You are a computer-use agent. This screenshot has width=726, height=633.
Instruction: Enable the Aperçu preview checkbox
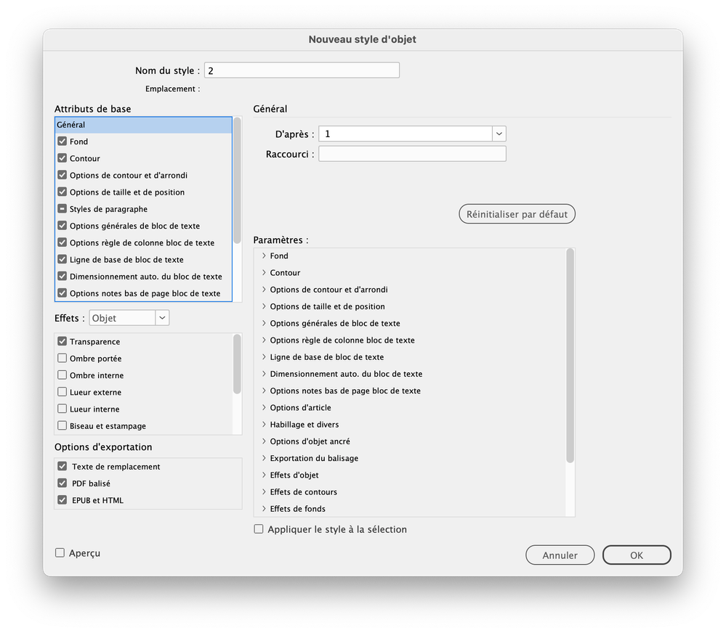pyautogui.click(x=60, y=553)
